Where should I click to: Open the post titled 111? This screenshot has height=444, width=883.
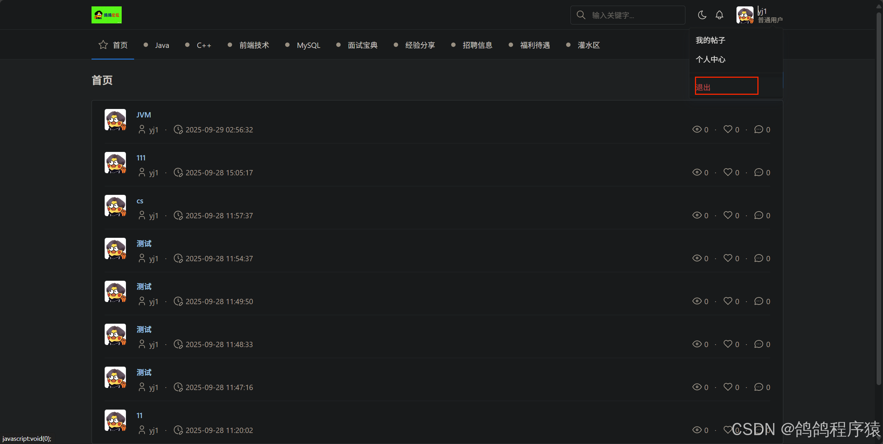[x=141, y=158]
